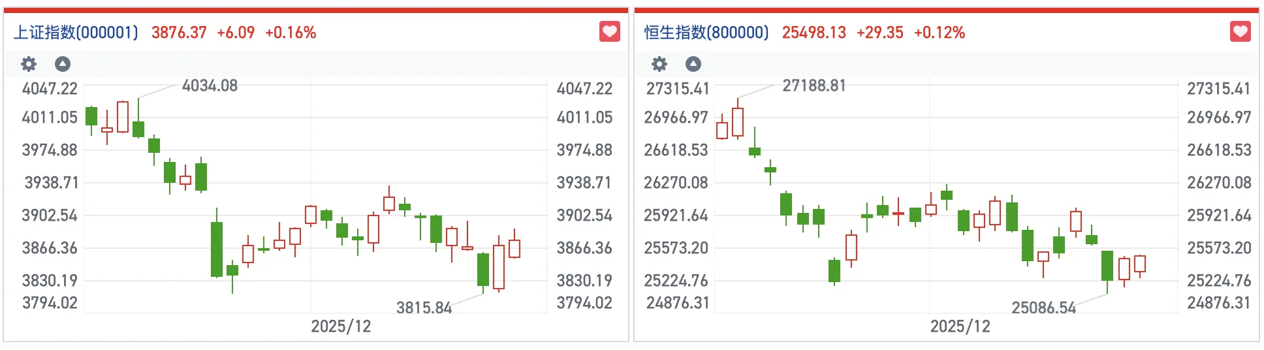Viewport: 1264px width, 350px height.
Task: Click the 4034.08 high point label
Action: tap(210, 86)
